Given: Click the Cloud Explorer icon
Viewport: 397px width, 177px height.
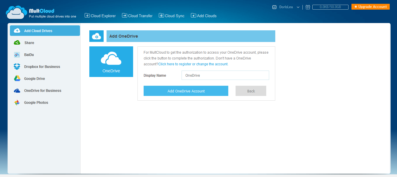Looking at the screenshot, I should 87,15.
